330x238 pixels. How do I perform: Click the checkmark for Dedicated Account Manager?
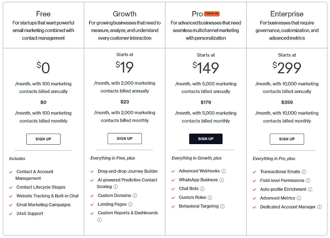[x=254, y=207]
